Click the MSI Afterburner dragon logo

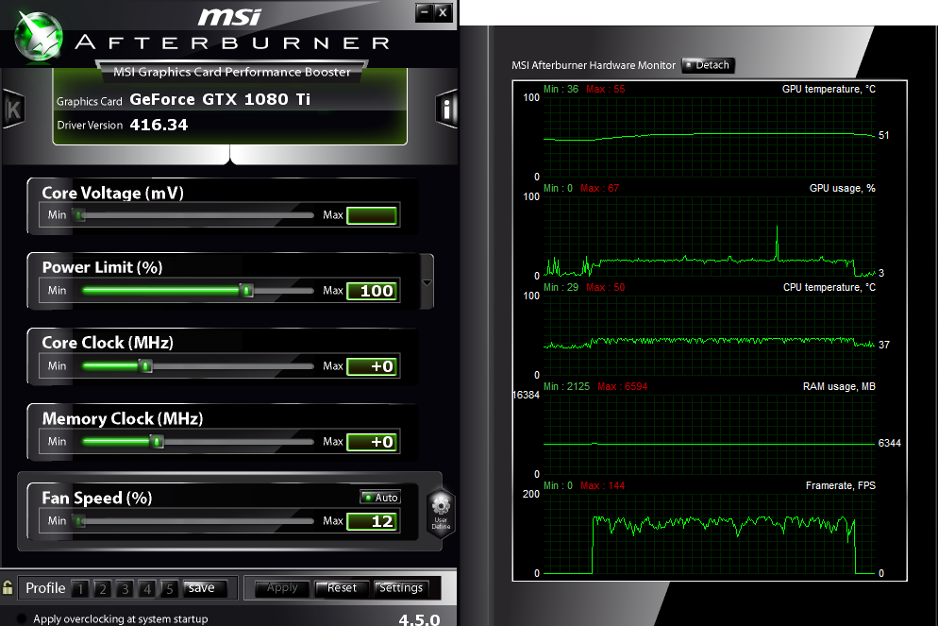(39, 37)
